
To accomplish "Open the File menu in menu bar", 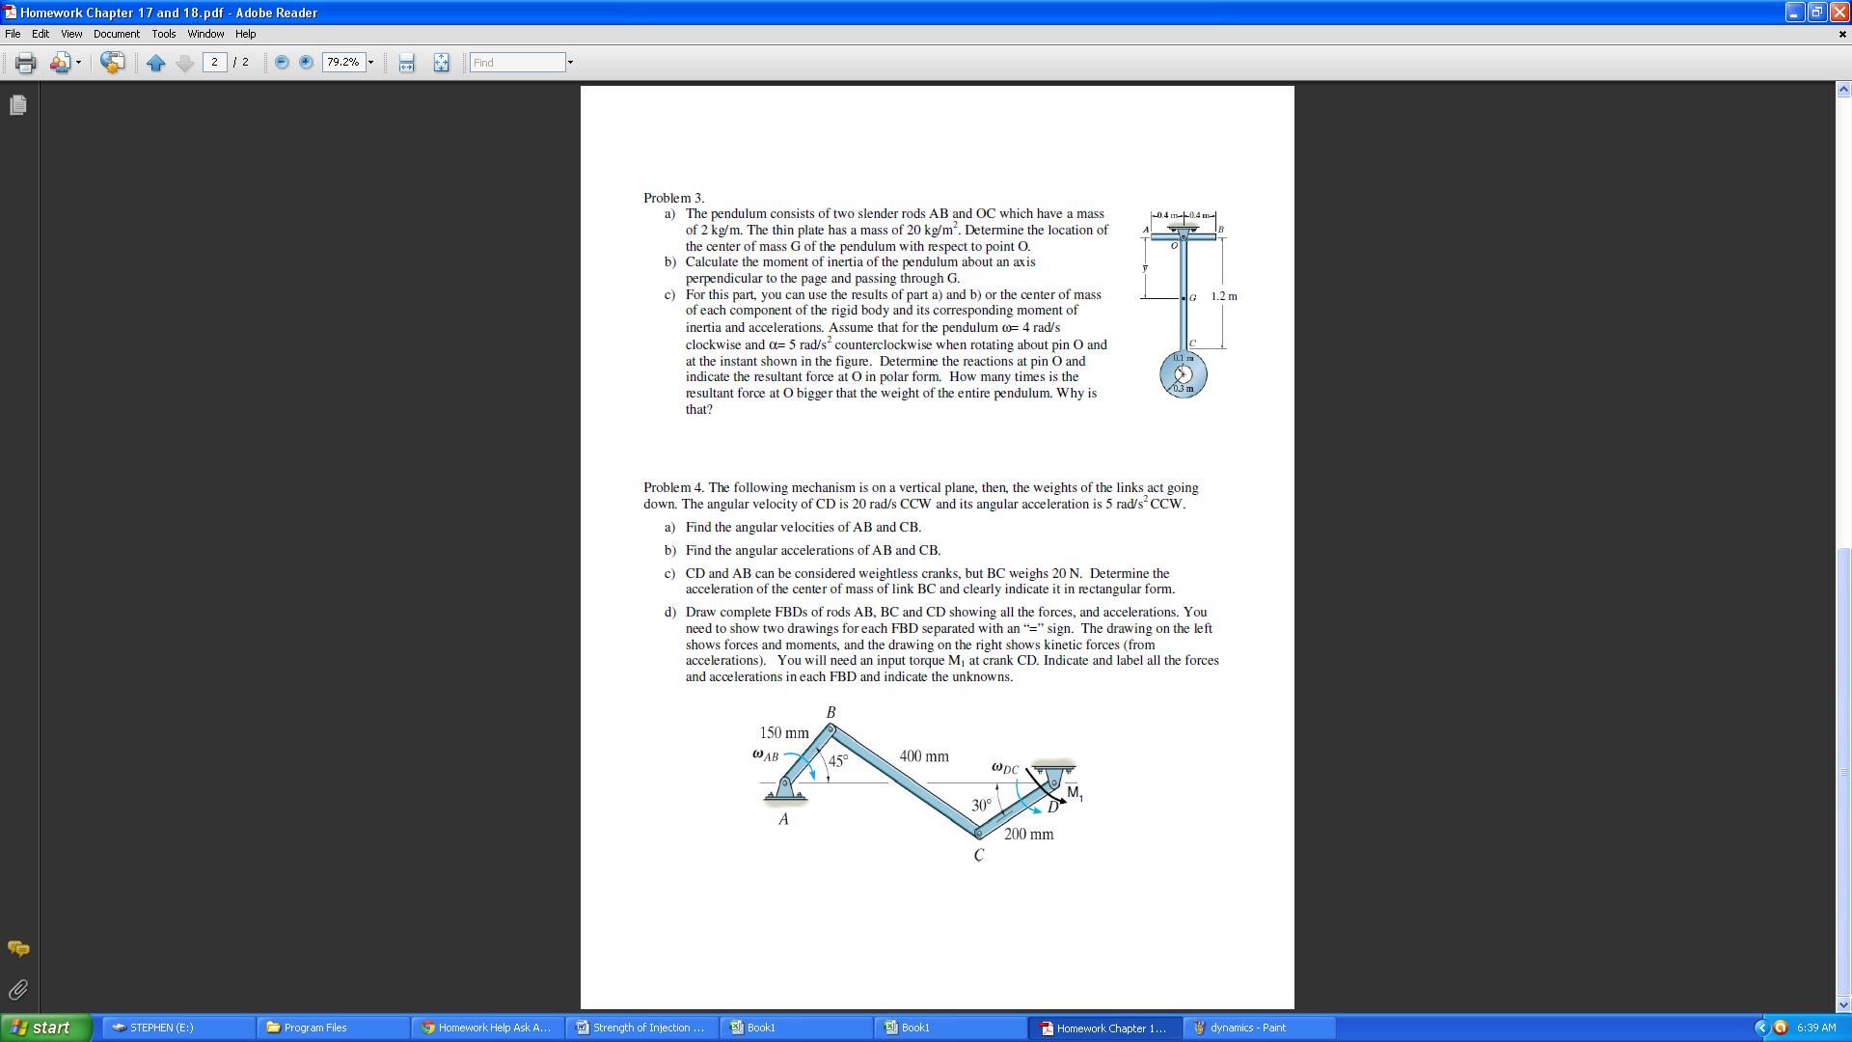I will point(14,35).
